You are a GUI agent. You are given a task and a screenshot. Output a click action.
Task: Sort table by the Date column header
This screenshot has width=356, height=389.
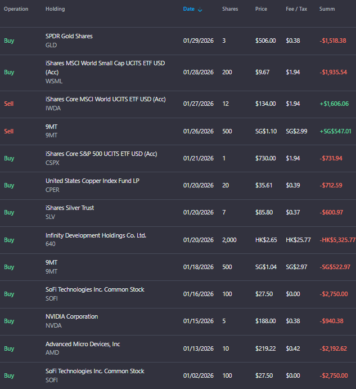[x=188, y=9]
